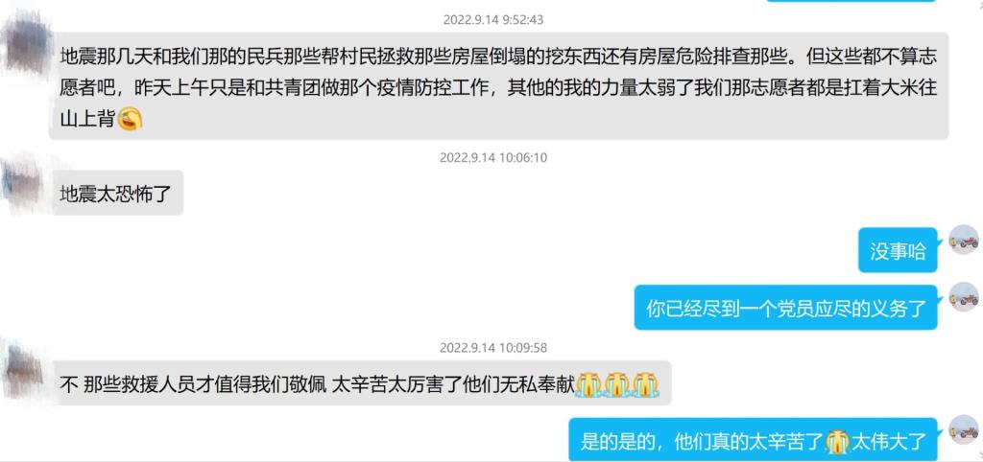983x462 pixels.
Task: Click the 你已经尽到一个党员应尽的义务了 bubble
Action: [786, 308]
